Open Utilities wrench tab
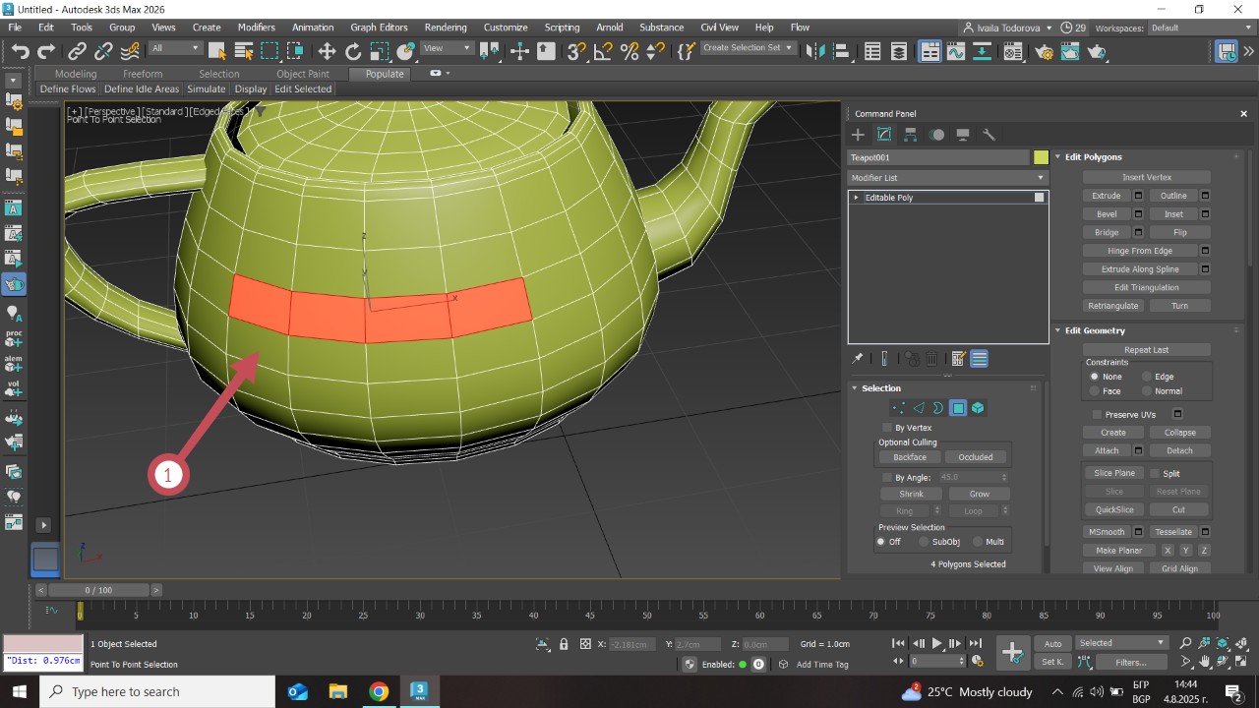Viewport: 1259px width, 708px height. (x=989, y=135)
